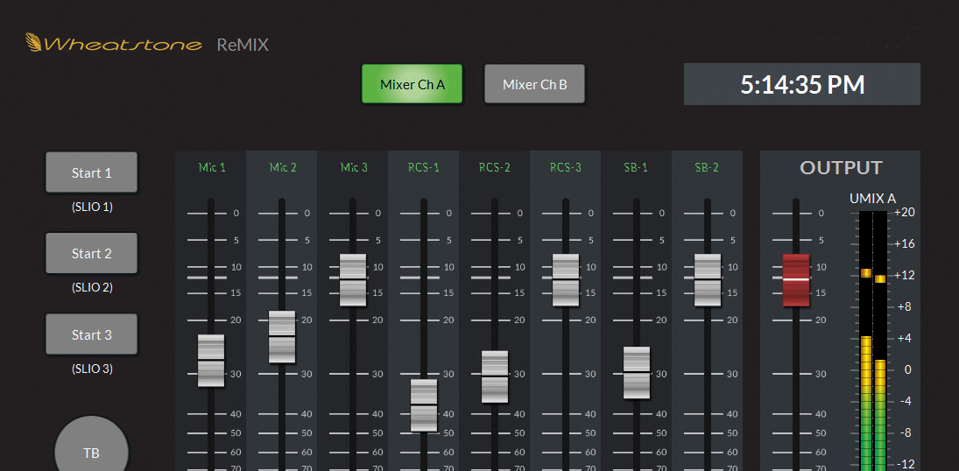Click the Mic 2 channel label
This screenshot has height=471, width=959.
point(283,167)
